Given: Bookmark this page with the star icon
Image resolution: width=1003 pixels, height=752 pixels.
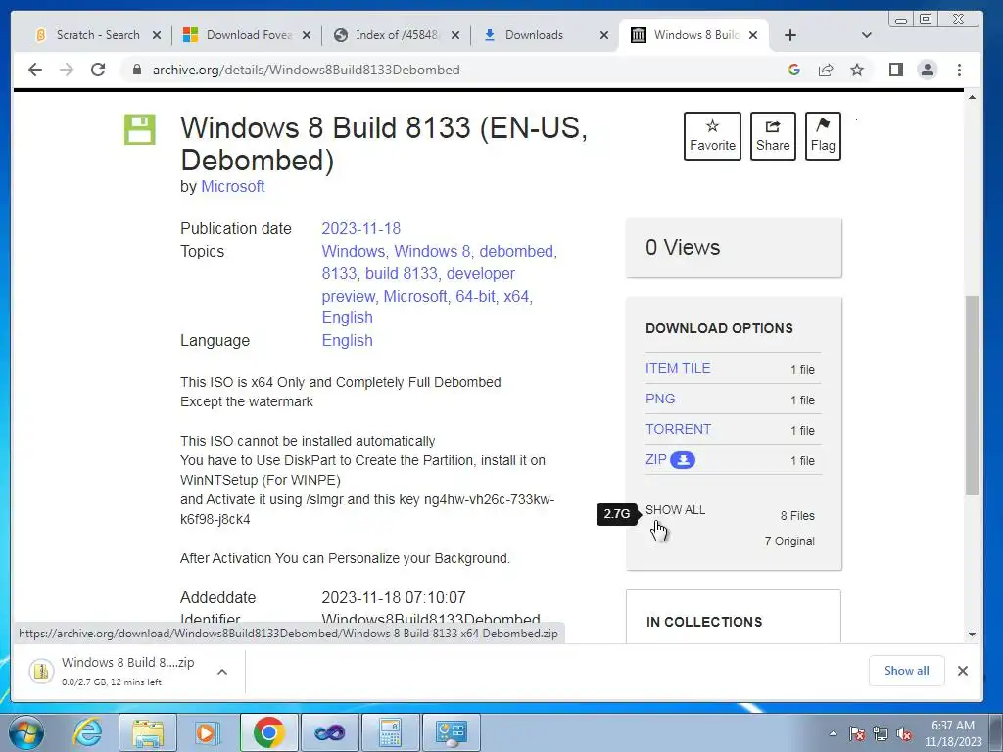Looking at the screenshot, I should pyautogui.click(x=857, y=70).
